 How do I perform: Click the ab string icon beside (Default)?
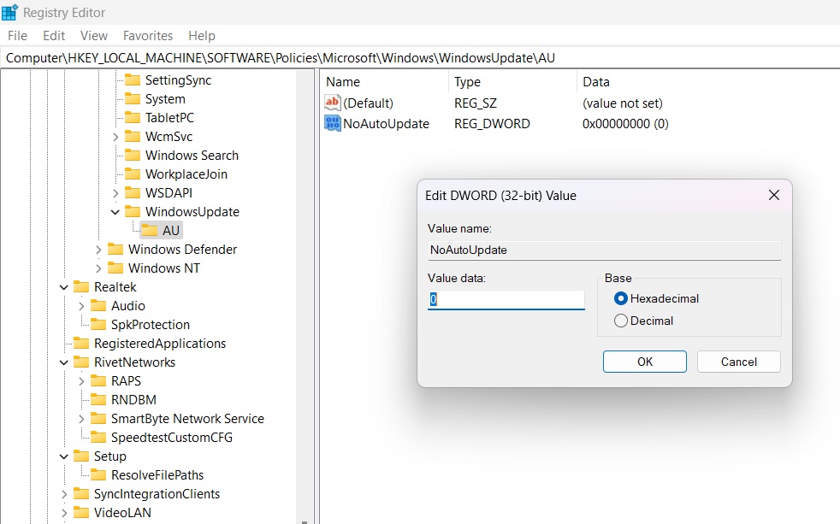(x=333, y=103)
